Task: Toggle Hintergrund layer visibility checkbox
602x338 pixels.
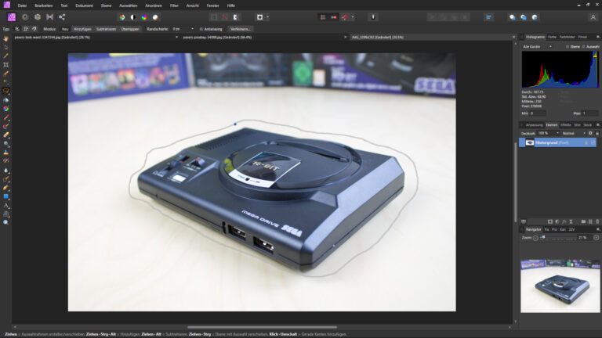Action: tap(593, 142)
